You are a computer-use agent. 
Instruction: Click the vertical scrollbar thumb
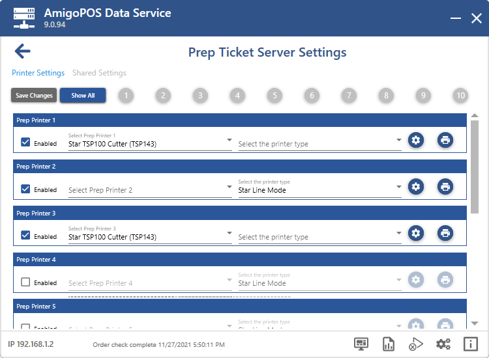(x=475, y=167)
